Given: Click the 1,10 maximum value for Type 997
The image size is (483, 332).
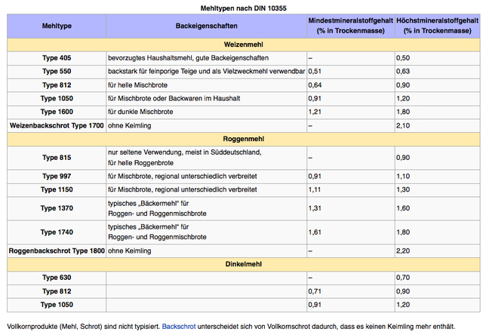Looking at the screenshot, I should (403, 177).
